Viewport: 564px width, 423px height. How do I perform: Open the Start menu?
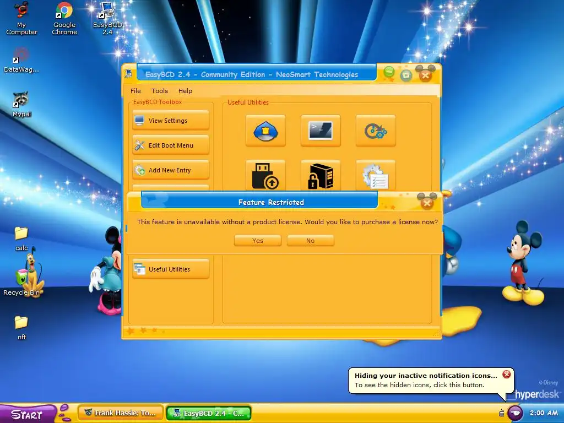pos(28,414)
